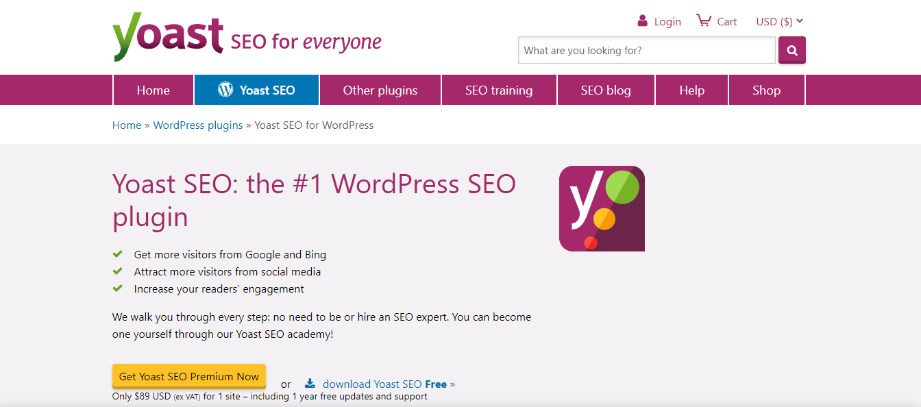Click the download arrow icon

point(310,383)
